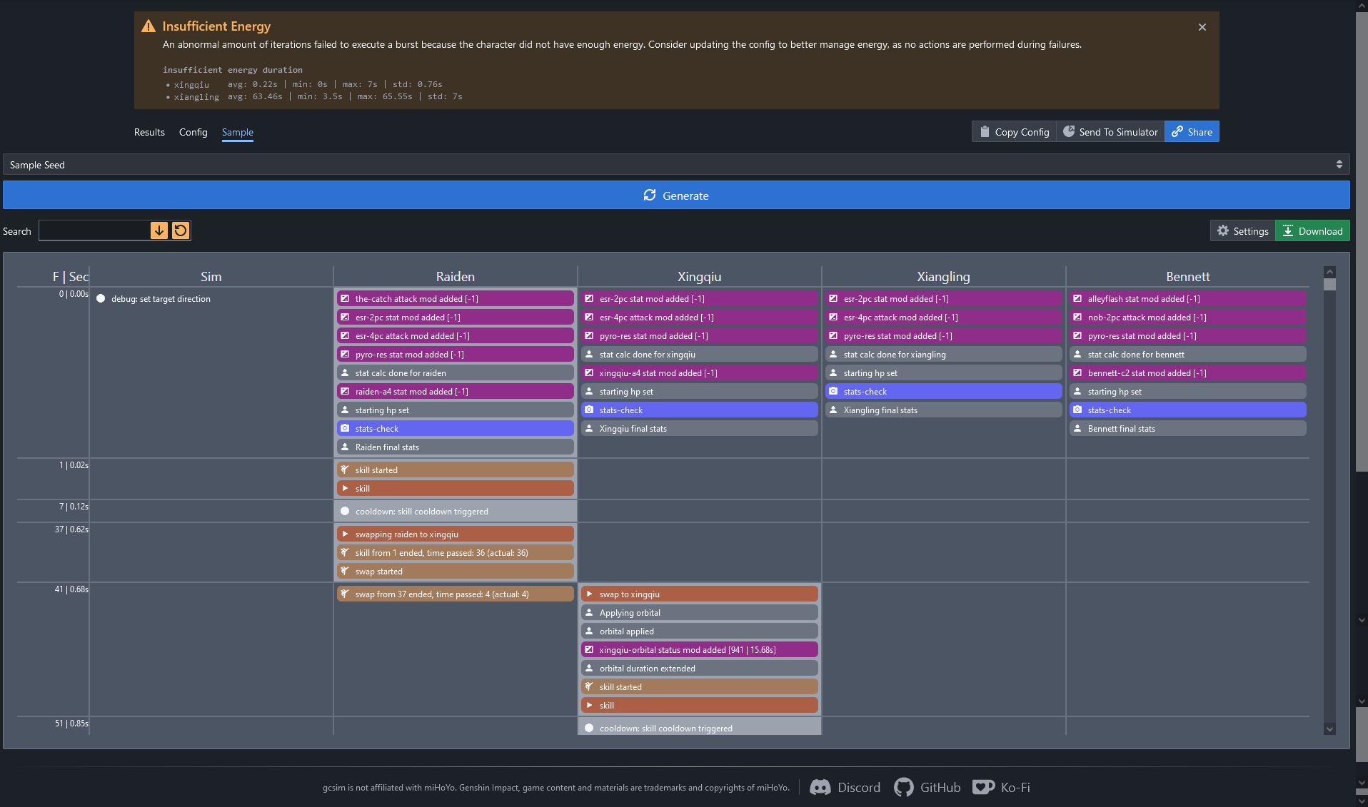The image size is (1368, 807).
Task: Click the GitHub logo icon
Action: coord(903,787)
